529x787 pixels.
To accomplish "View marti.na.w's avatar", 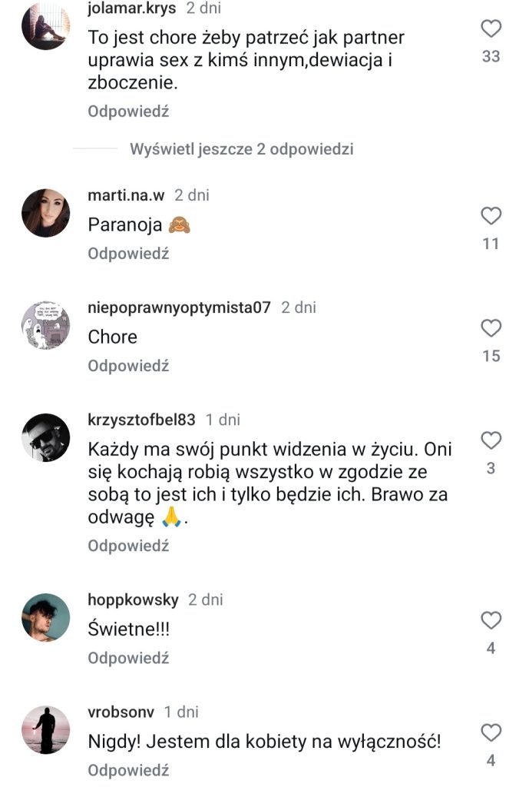I will (46, 211).
